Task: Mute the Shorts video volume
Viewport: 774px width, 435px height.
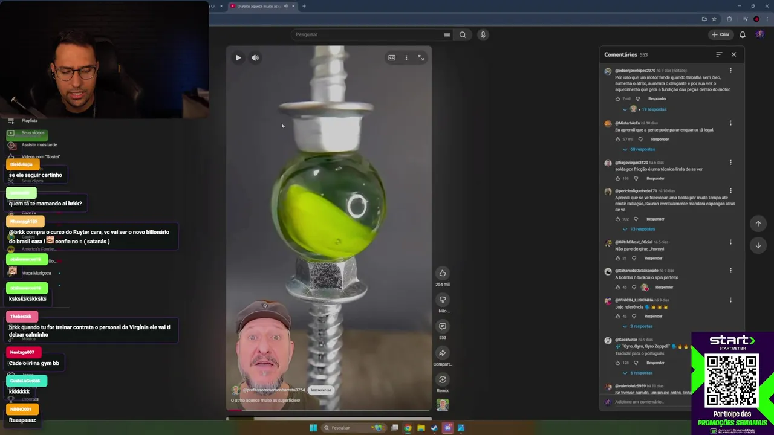Action: point(255,58)
